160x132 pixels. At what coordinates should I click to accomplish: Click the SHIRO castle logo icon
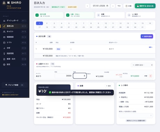pos(4,3)
